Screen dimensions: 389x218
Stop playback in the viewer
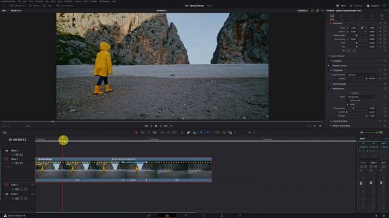(156, 126)
